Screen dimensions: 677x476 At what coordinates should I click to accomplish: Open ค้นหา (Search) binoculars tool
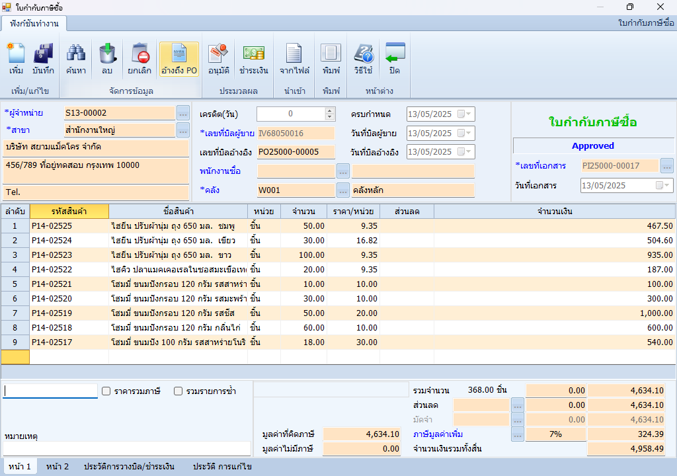pos(76,59)
